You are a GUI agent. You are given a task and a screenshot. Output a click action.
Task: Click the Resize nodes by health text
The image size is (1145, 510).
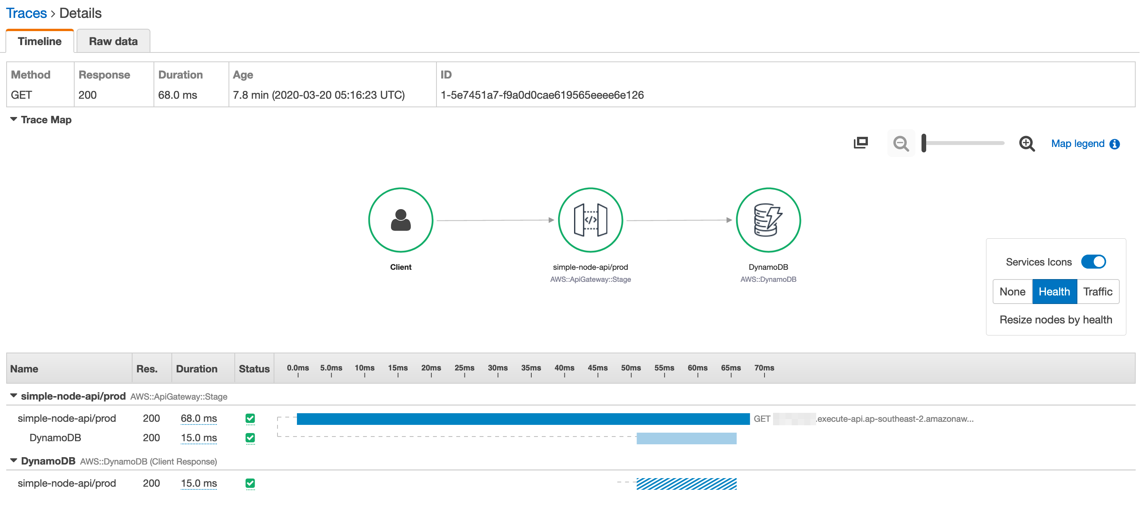[1056, 320]
